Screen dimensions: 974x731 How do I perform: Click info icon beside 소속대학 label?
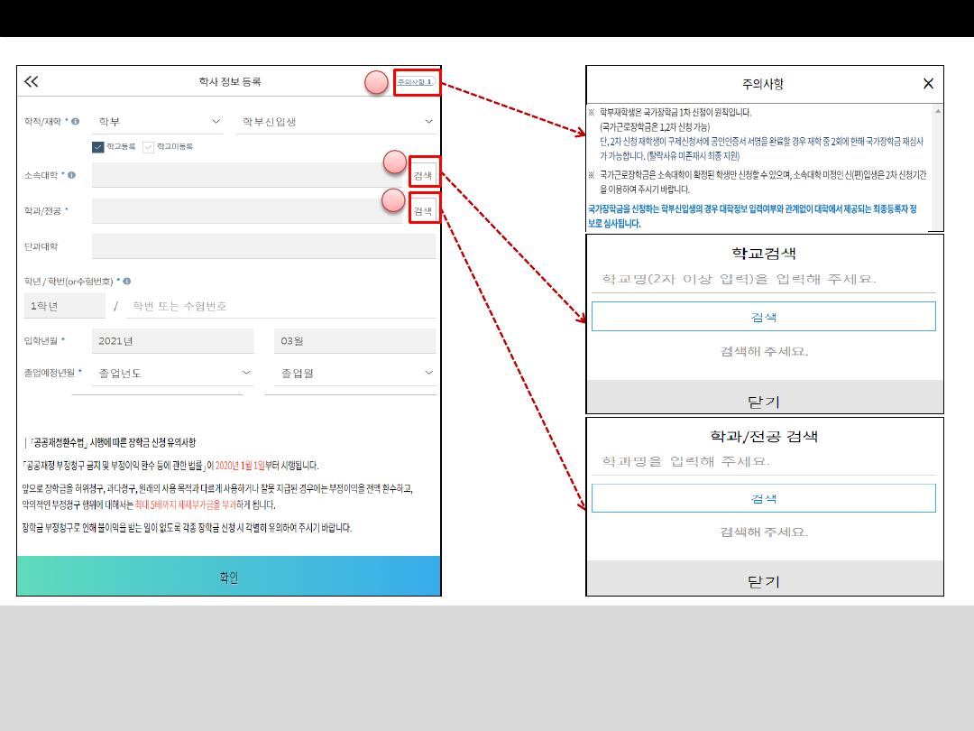[71, 175]
